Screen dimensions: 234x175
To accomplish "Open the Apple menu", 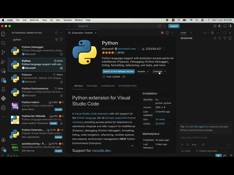I will click(3, 20).
